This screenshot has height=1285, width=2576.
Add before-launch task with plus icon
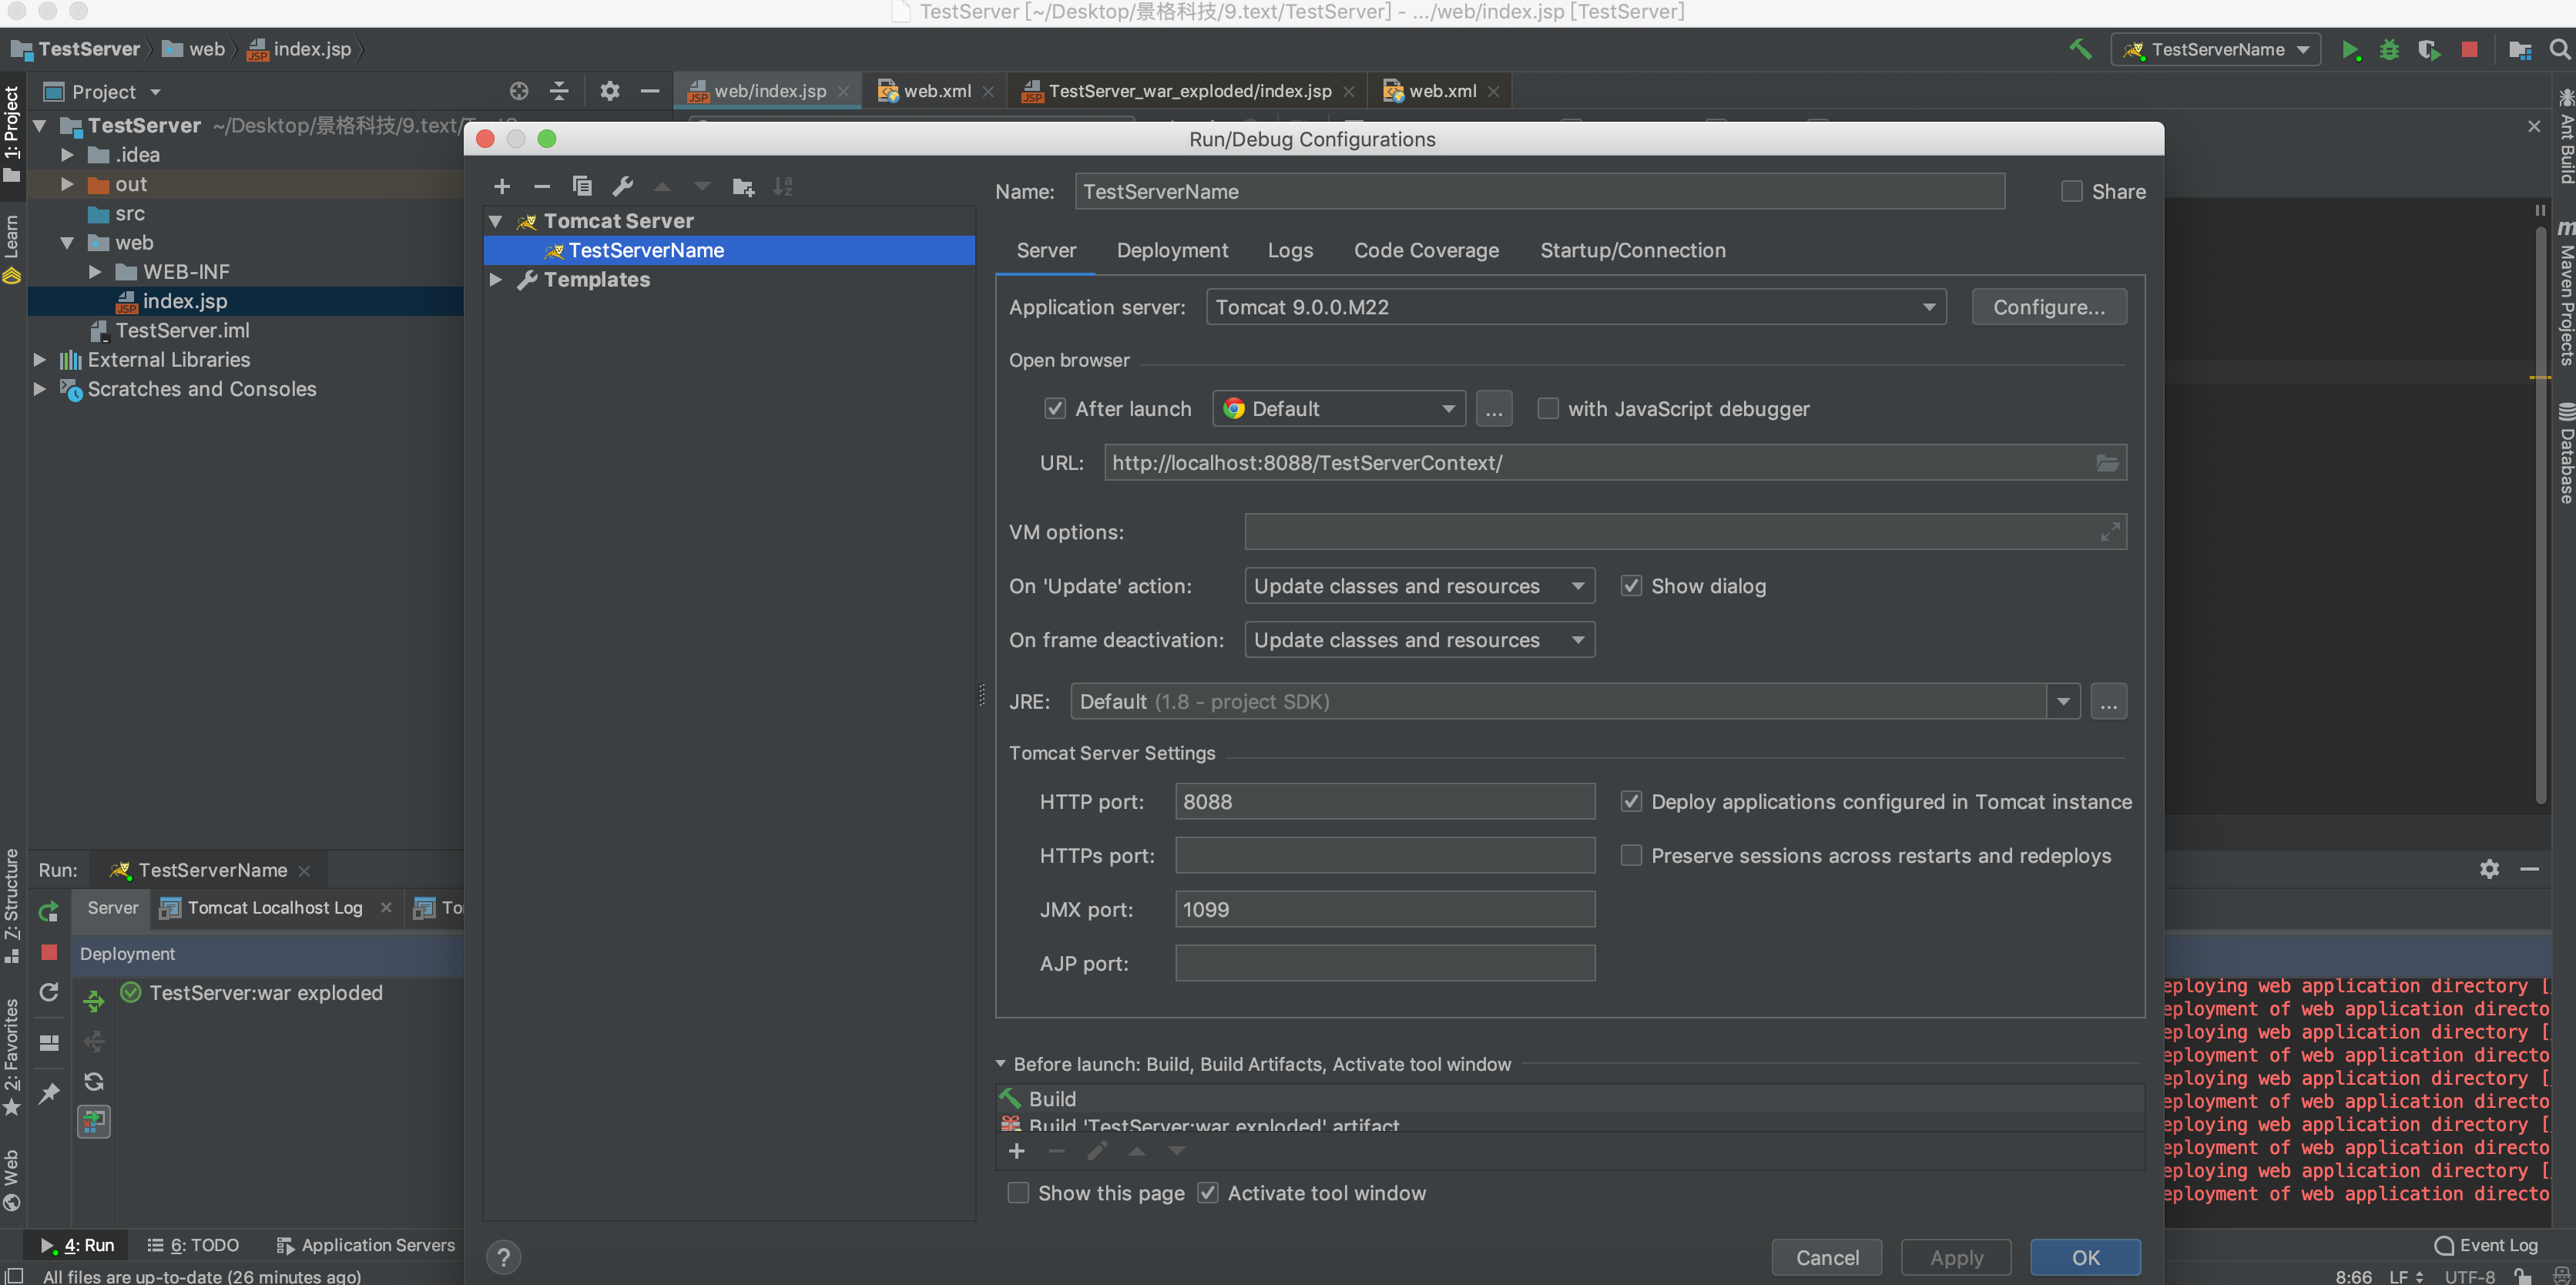point(1017,1151)
